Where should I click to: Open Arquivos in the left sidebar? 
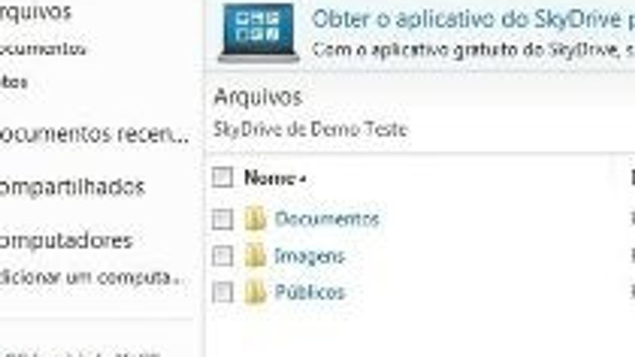(36, 12)
